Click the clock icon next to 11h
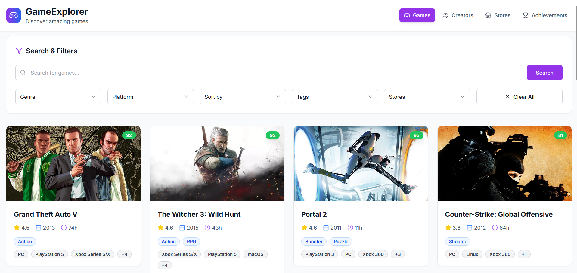The image size is (577, 273). click(x=350, y=228)
